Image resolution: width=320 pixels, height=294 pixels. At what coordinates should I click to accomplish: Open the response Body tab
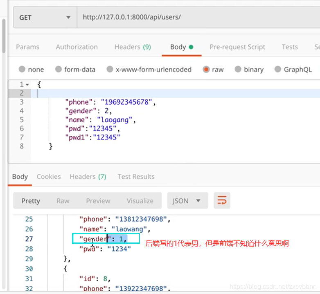20,177
